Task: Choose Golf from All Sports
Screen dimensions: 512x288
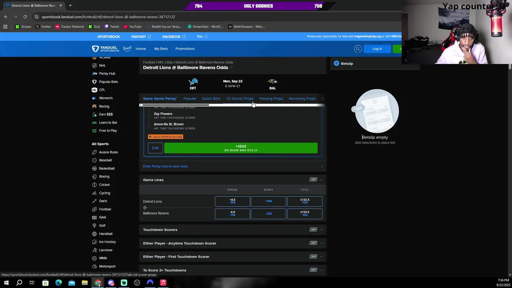Action: pos(102,226)
